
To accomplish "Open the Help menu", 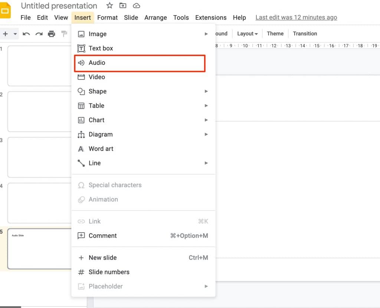I will click(239, 17).
